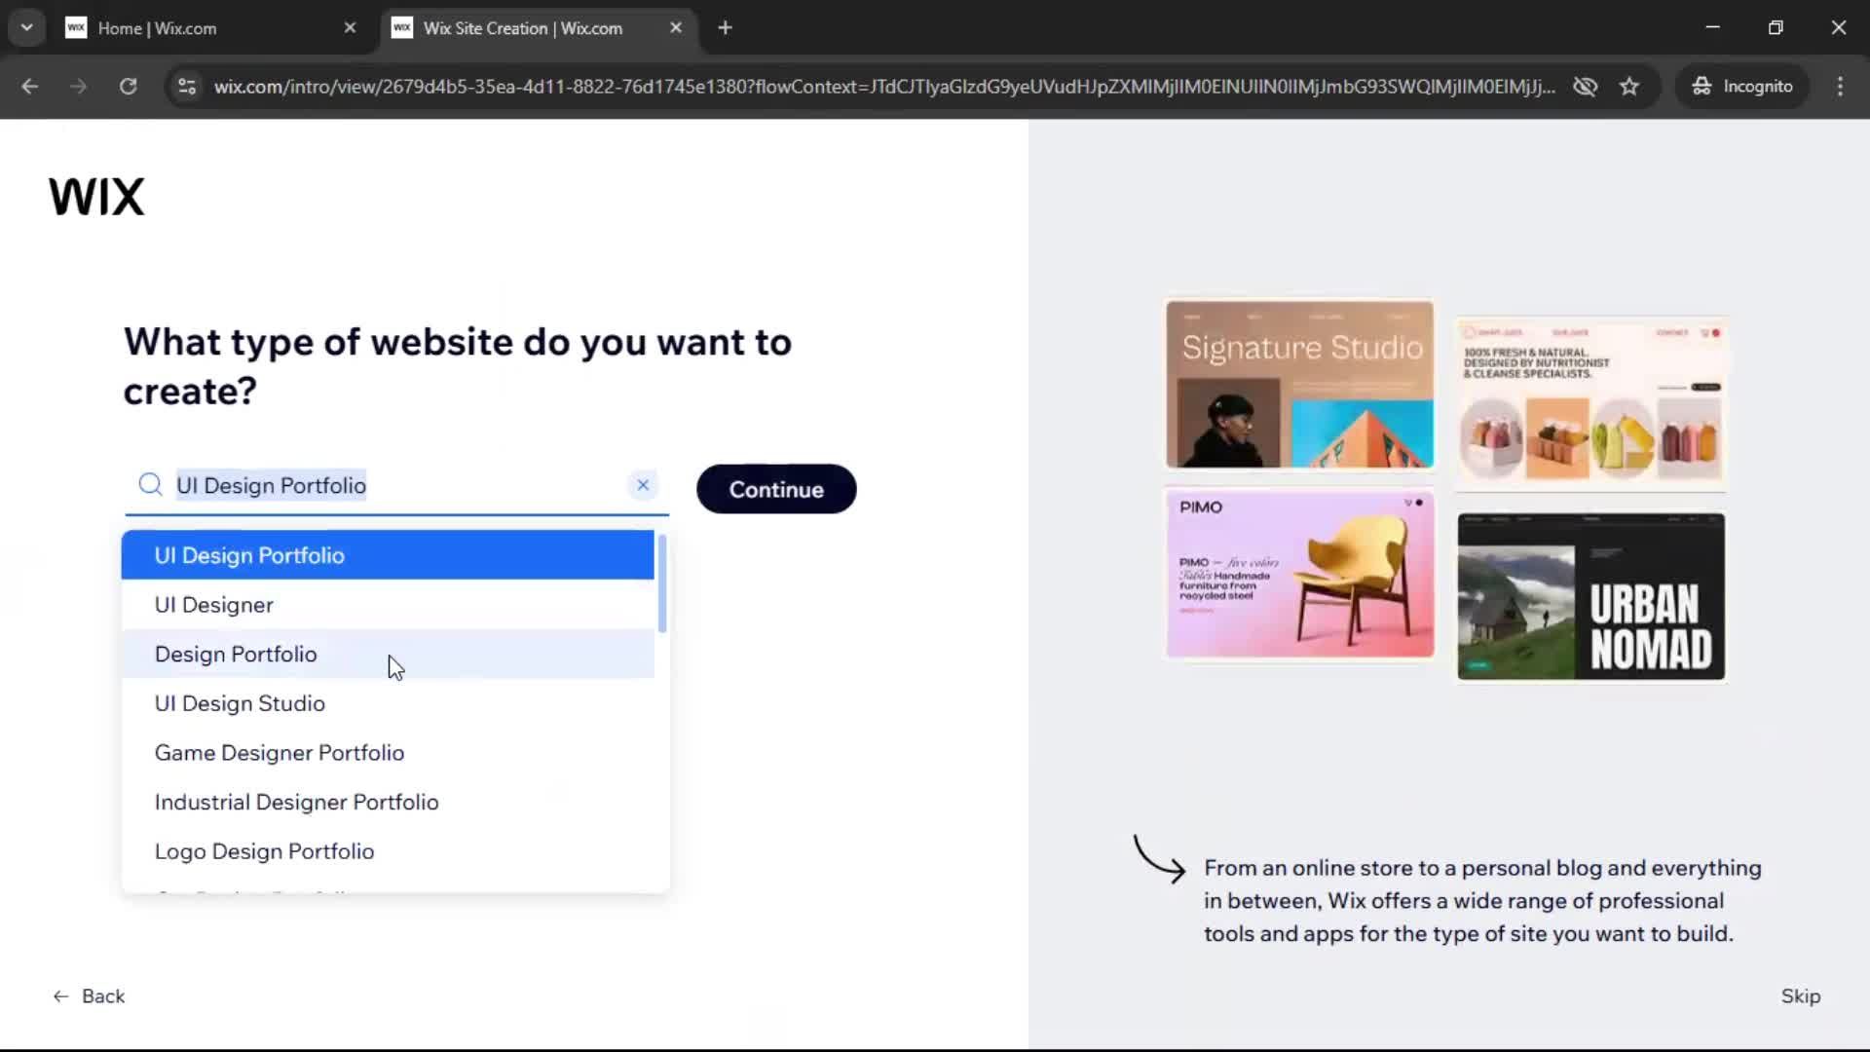Go back with the browser back arrow
This screenshot has width=1870, height=1052.
[x=30, y=87]
